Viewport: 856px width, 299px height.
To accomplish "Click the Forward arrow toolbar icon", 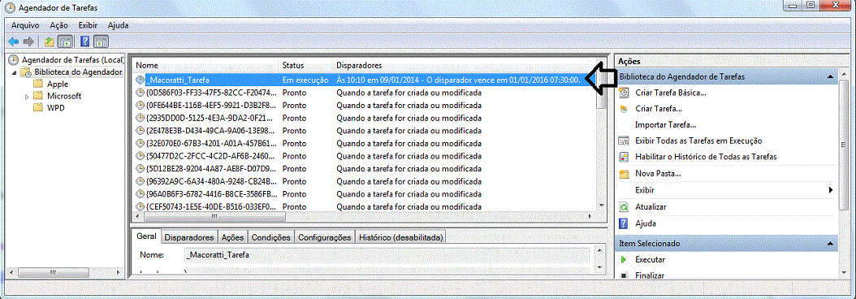I will (x=28, y=41).
